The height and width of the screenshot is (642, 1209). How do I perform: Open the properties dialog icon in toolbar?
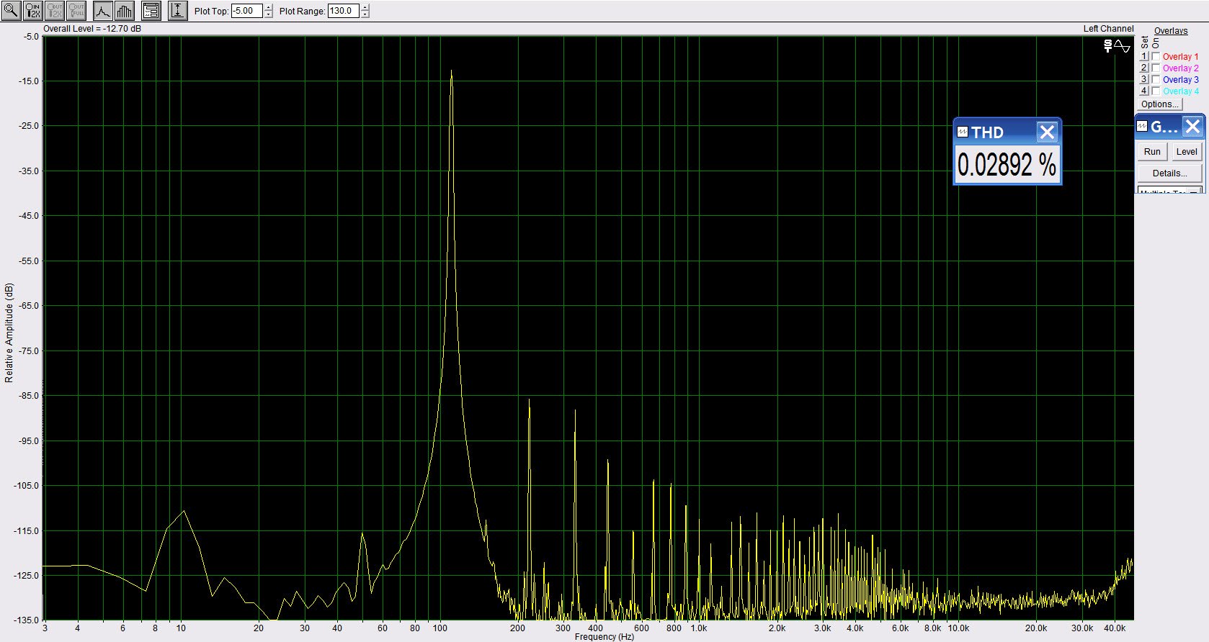[x=151, y=10]
